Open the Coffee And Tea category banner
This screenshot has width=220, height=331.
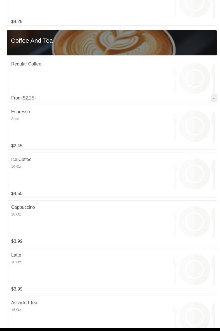(x=112, y=43)
